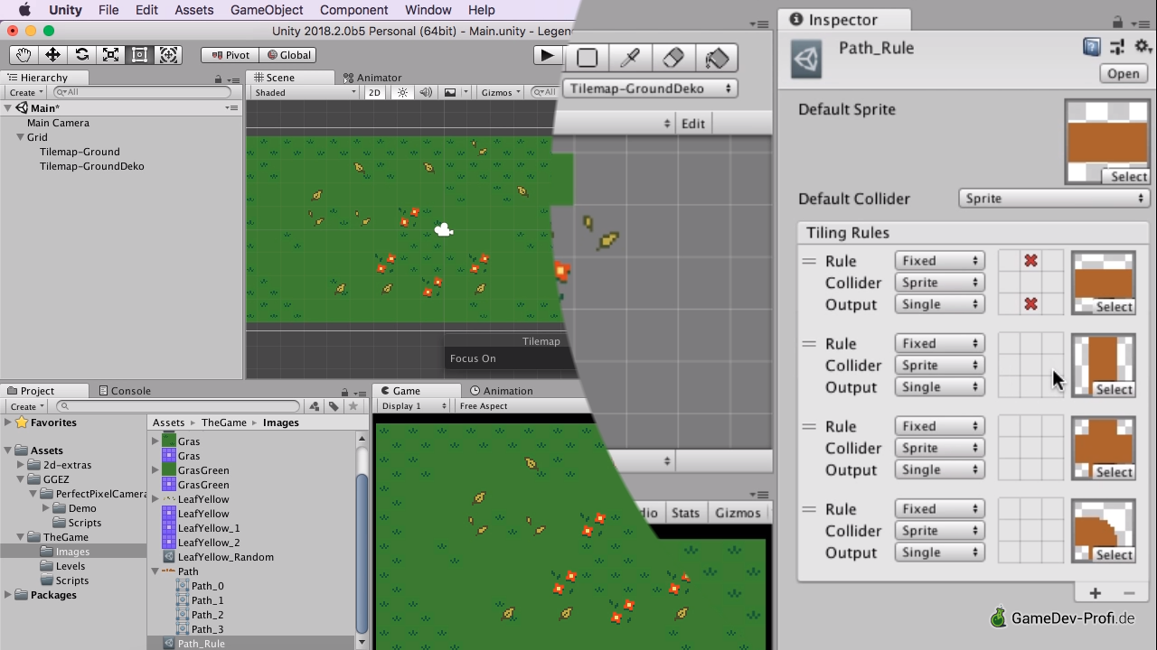This screenshot has width=1157, height=650.
Task: Open the GameObject menu
Action: point(267,10)
